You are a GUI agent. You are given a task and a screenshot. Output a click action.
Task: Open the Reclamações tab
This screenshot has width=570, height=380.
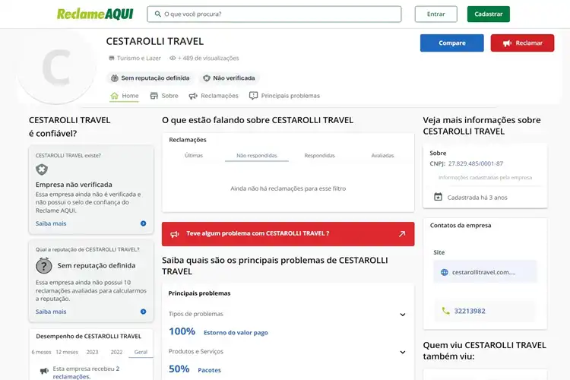click(214, 96)
